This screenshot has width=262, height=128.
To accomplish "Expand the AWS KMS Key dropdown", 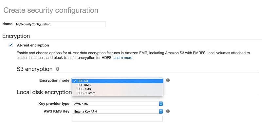I will point(117,111).
